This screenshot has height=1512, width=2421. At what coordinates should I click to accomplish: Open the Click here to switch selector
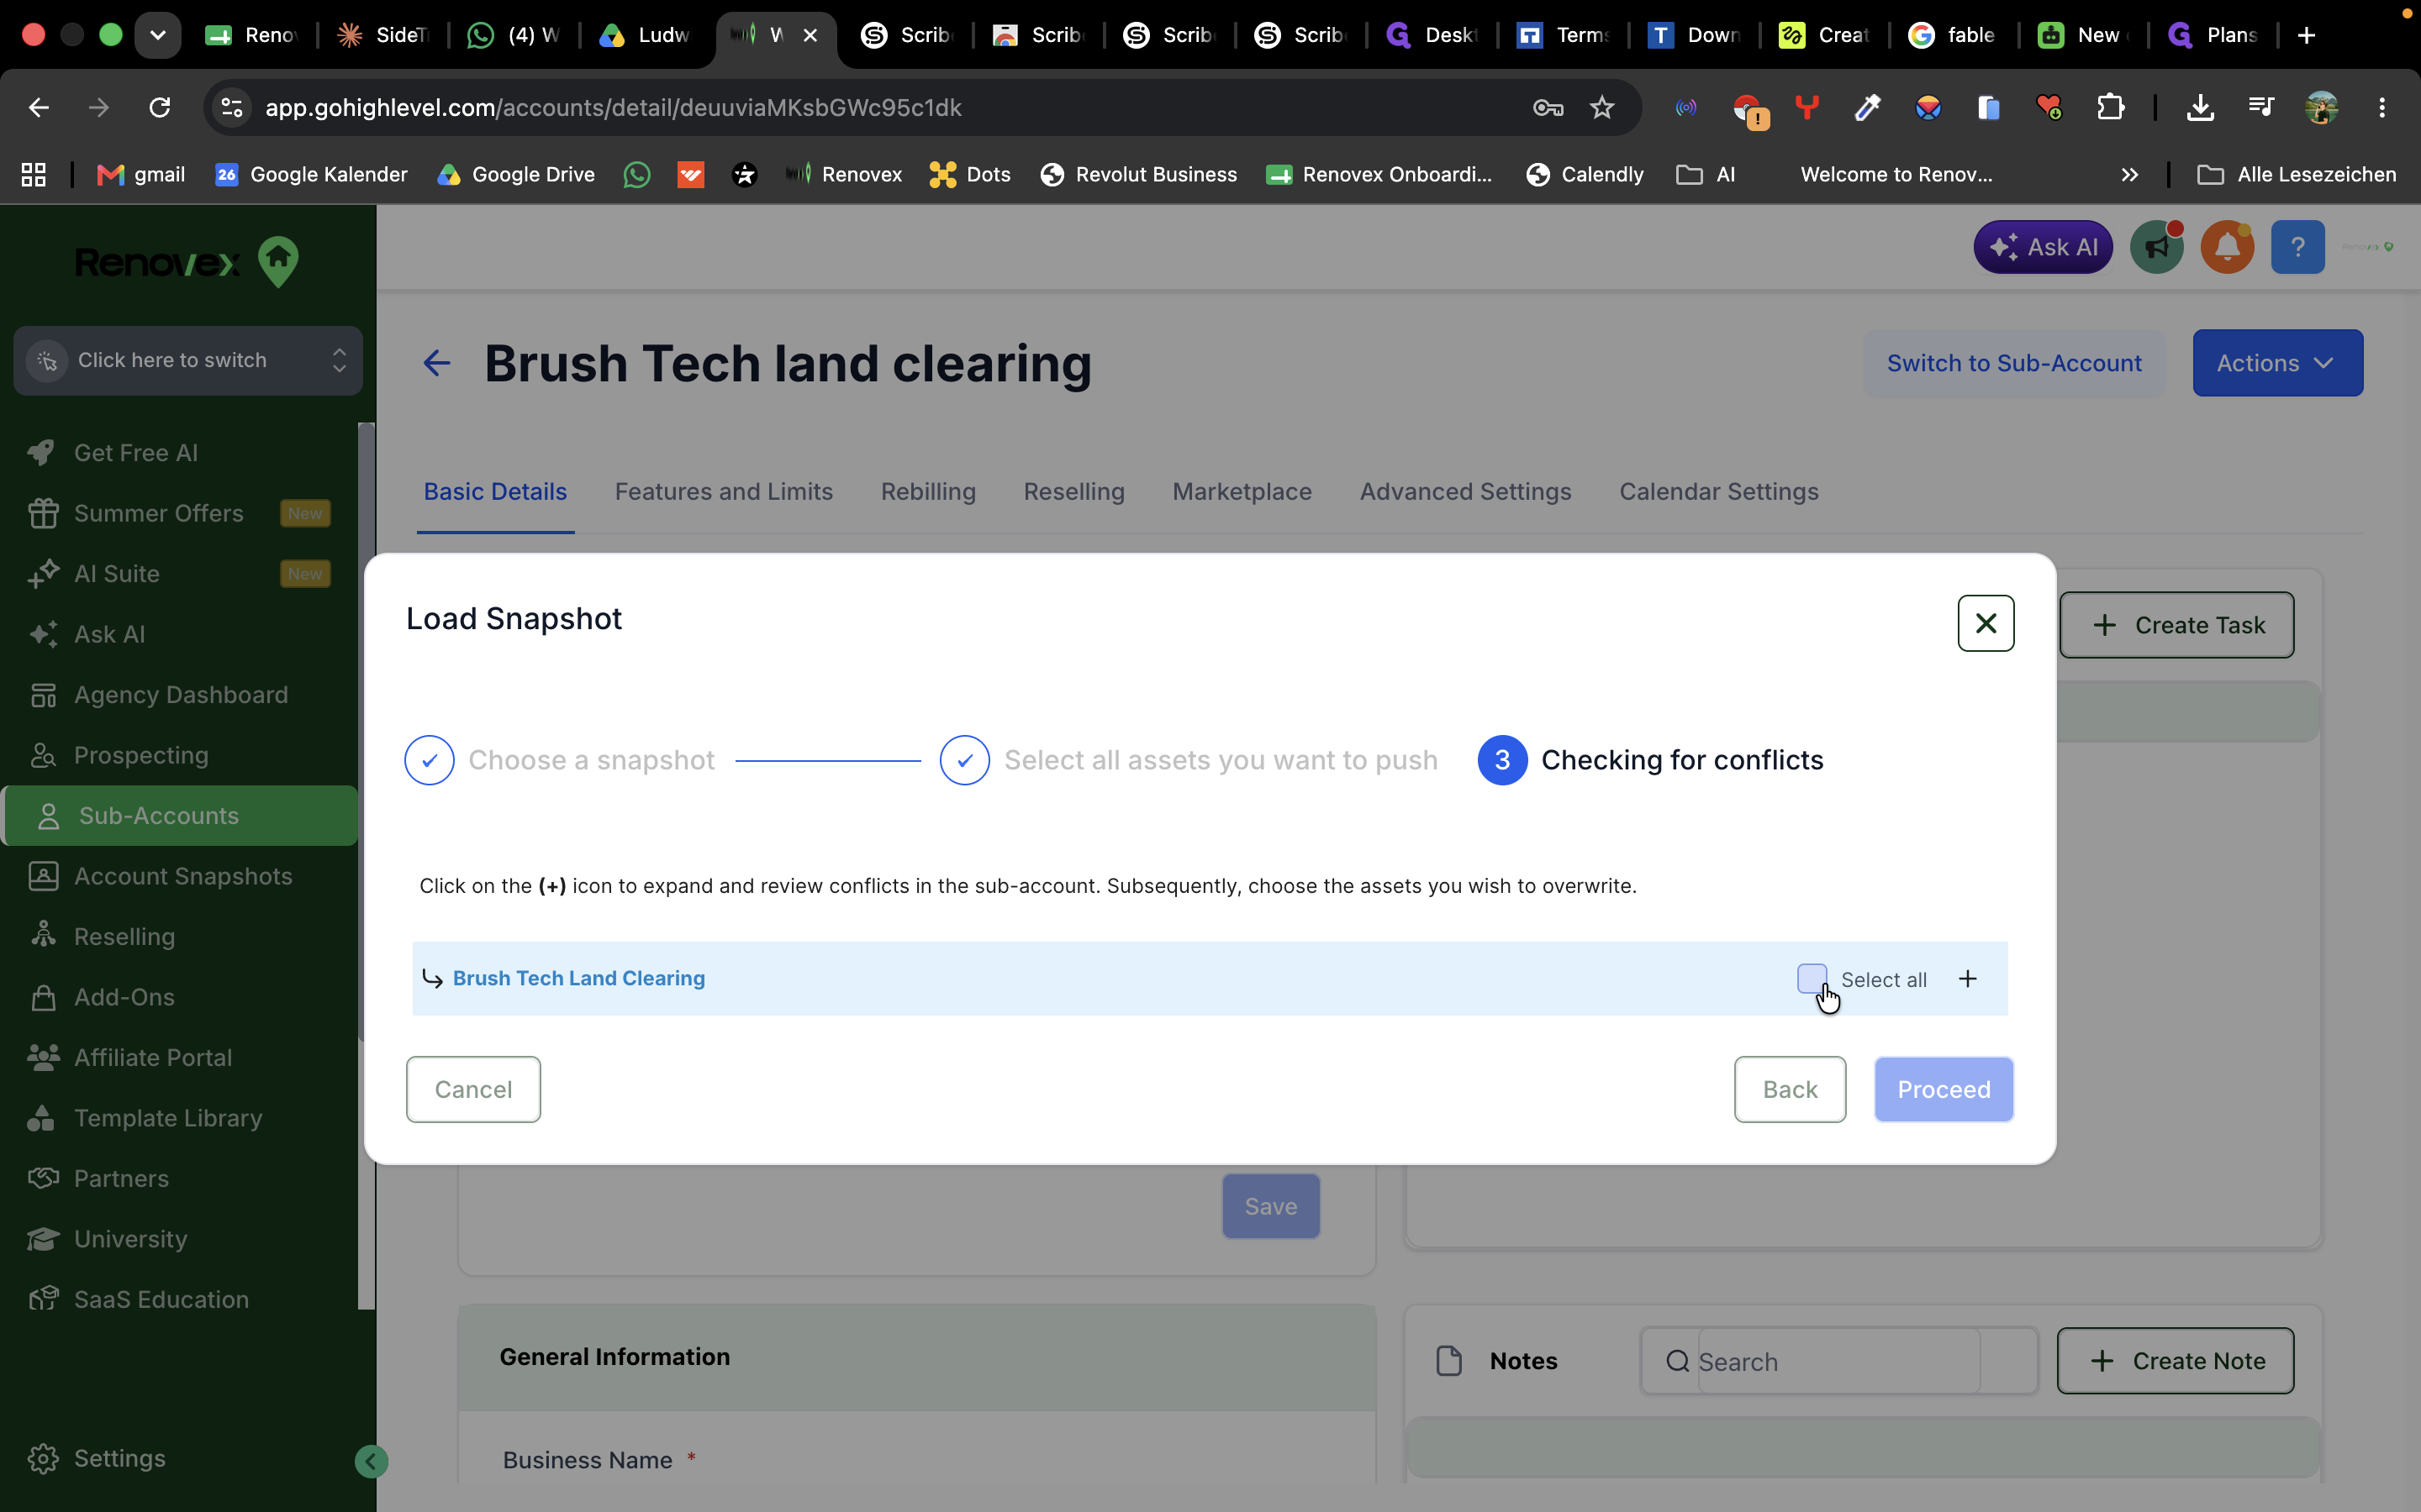click(188, 360)
